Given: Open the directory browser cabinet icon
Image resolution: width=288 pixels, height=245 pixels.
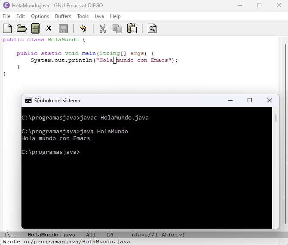Looking at the screenshot, I should [35, 28].
